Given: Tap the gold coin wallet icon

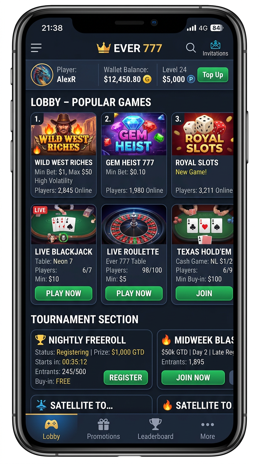Looking at the screenshot, I should [147, 80].
